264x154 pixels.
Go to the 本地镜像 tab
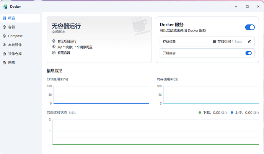[x=20, y=45]
